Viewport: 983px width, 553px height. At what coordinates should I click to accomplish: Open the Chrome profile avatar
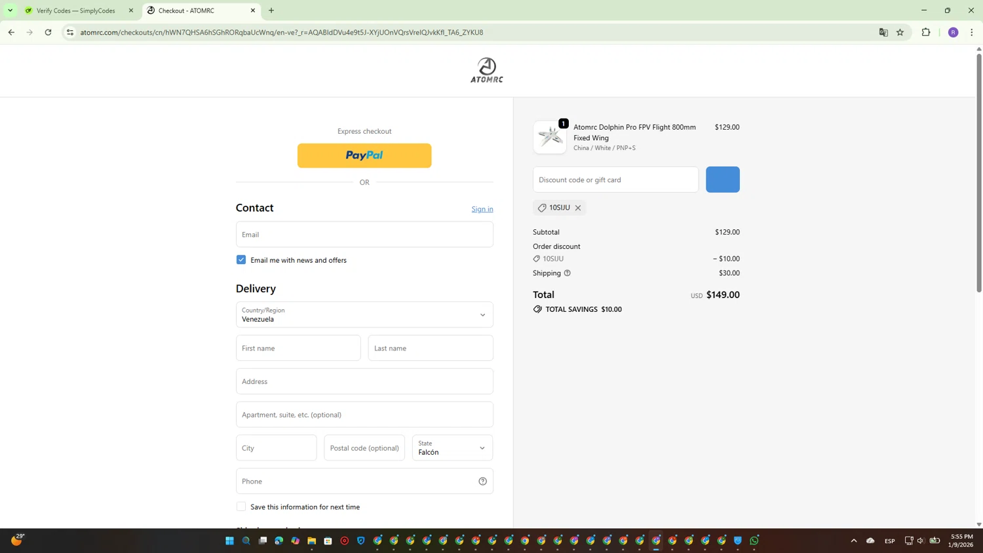pyautogui.click(x=954, y=32)
